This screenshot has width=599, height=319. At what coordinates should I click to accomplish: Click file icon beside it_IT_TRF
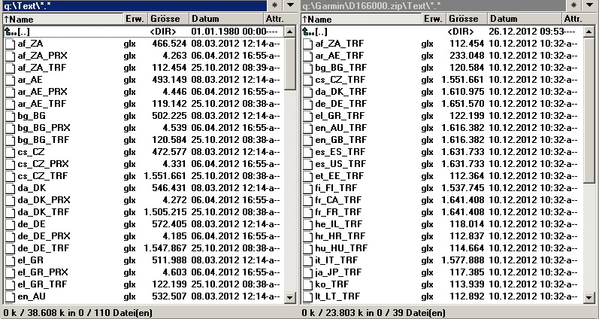(x=308, y=261)
